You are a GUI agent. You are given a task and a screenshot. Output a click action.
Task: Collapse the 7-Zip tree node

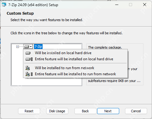coord(17,47)
